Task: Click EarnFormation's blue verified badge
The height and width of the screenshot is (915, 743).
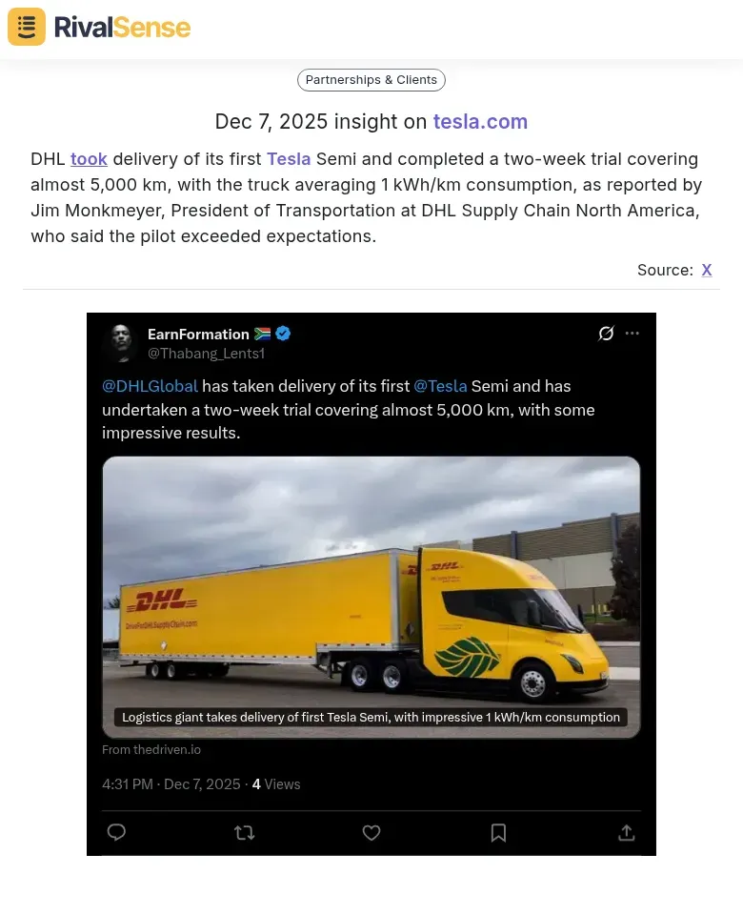Action: (x=282, y=334)
